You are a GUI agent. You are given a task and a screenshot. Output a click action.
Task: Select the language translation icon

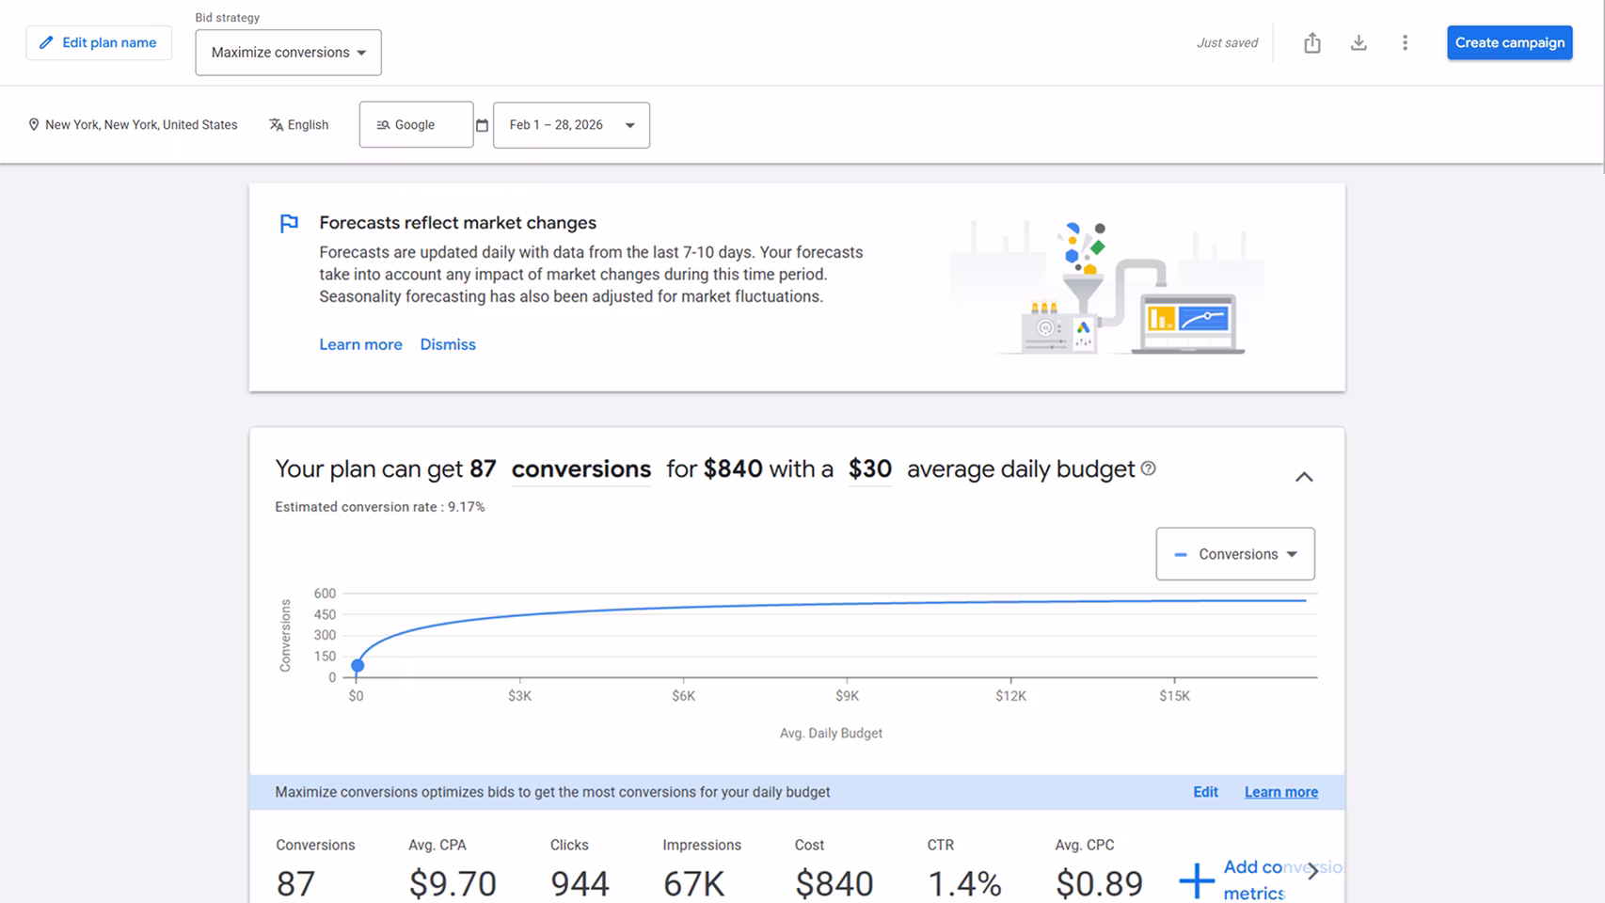(x=276, y=124)
